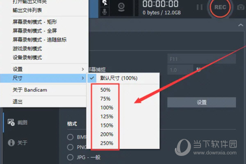This screenshot has width=246, height=164.
Task: Open the 关于 info sidebar icon
Action: (11, 143)
